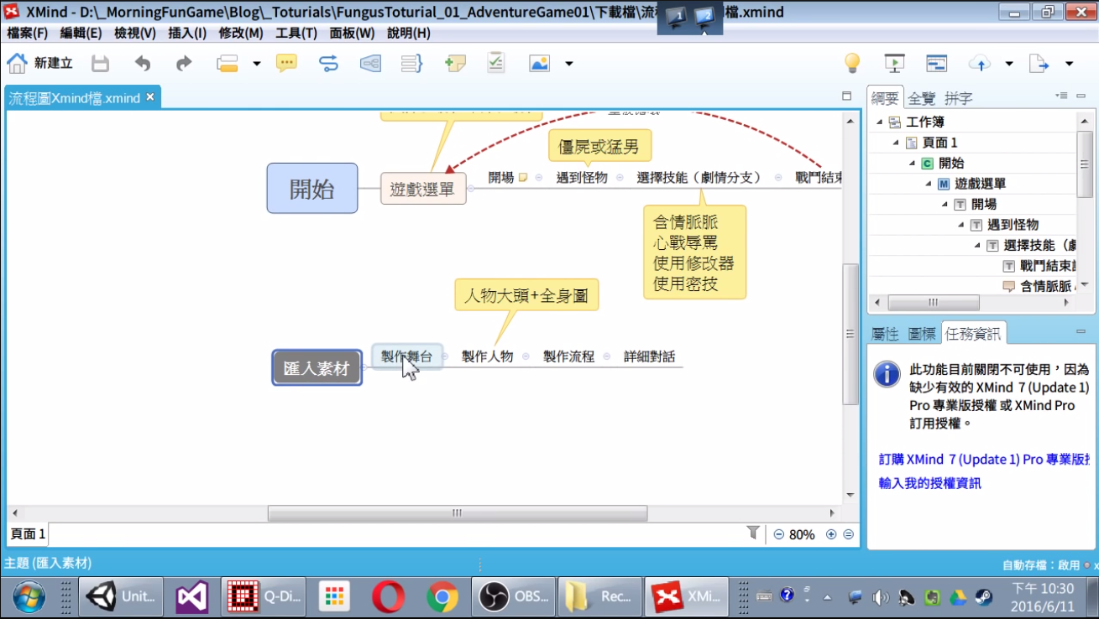
Task: Start presentation mode
Action: pyautogui.click(x=895, y=64)
